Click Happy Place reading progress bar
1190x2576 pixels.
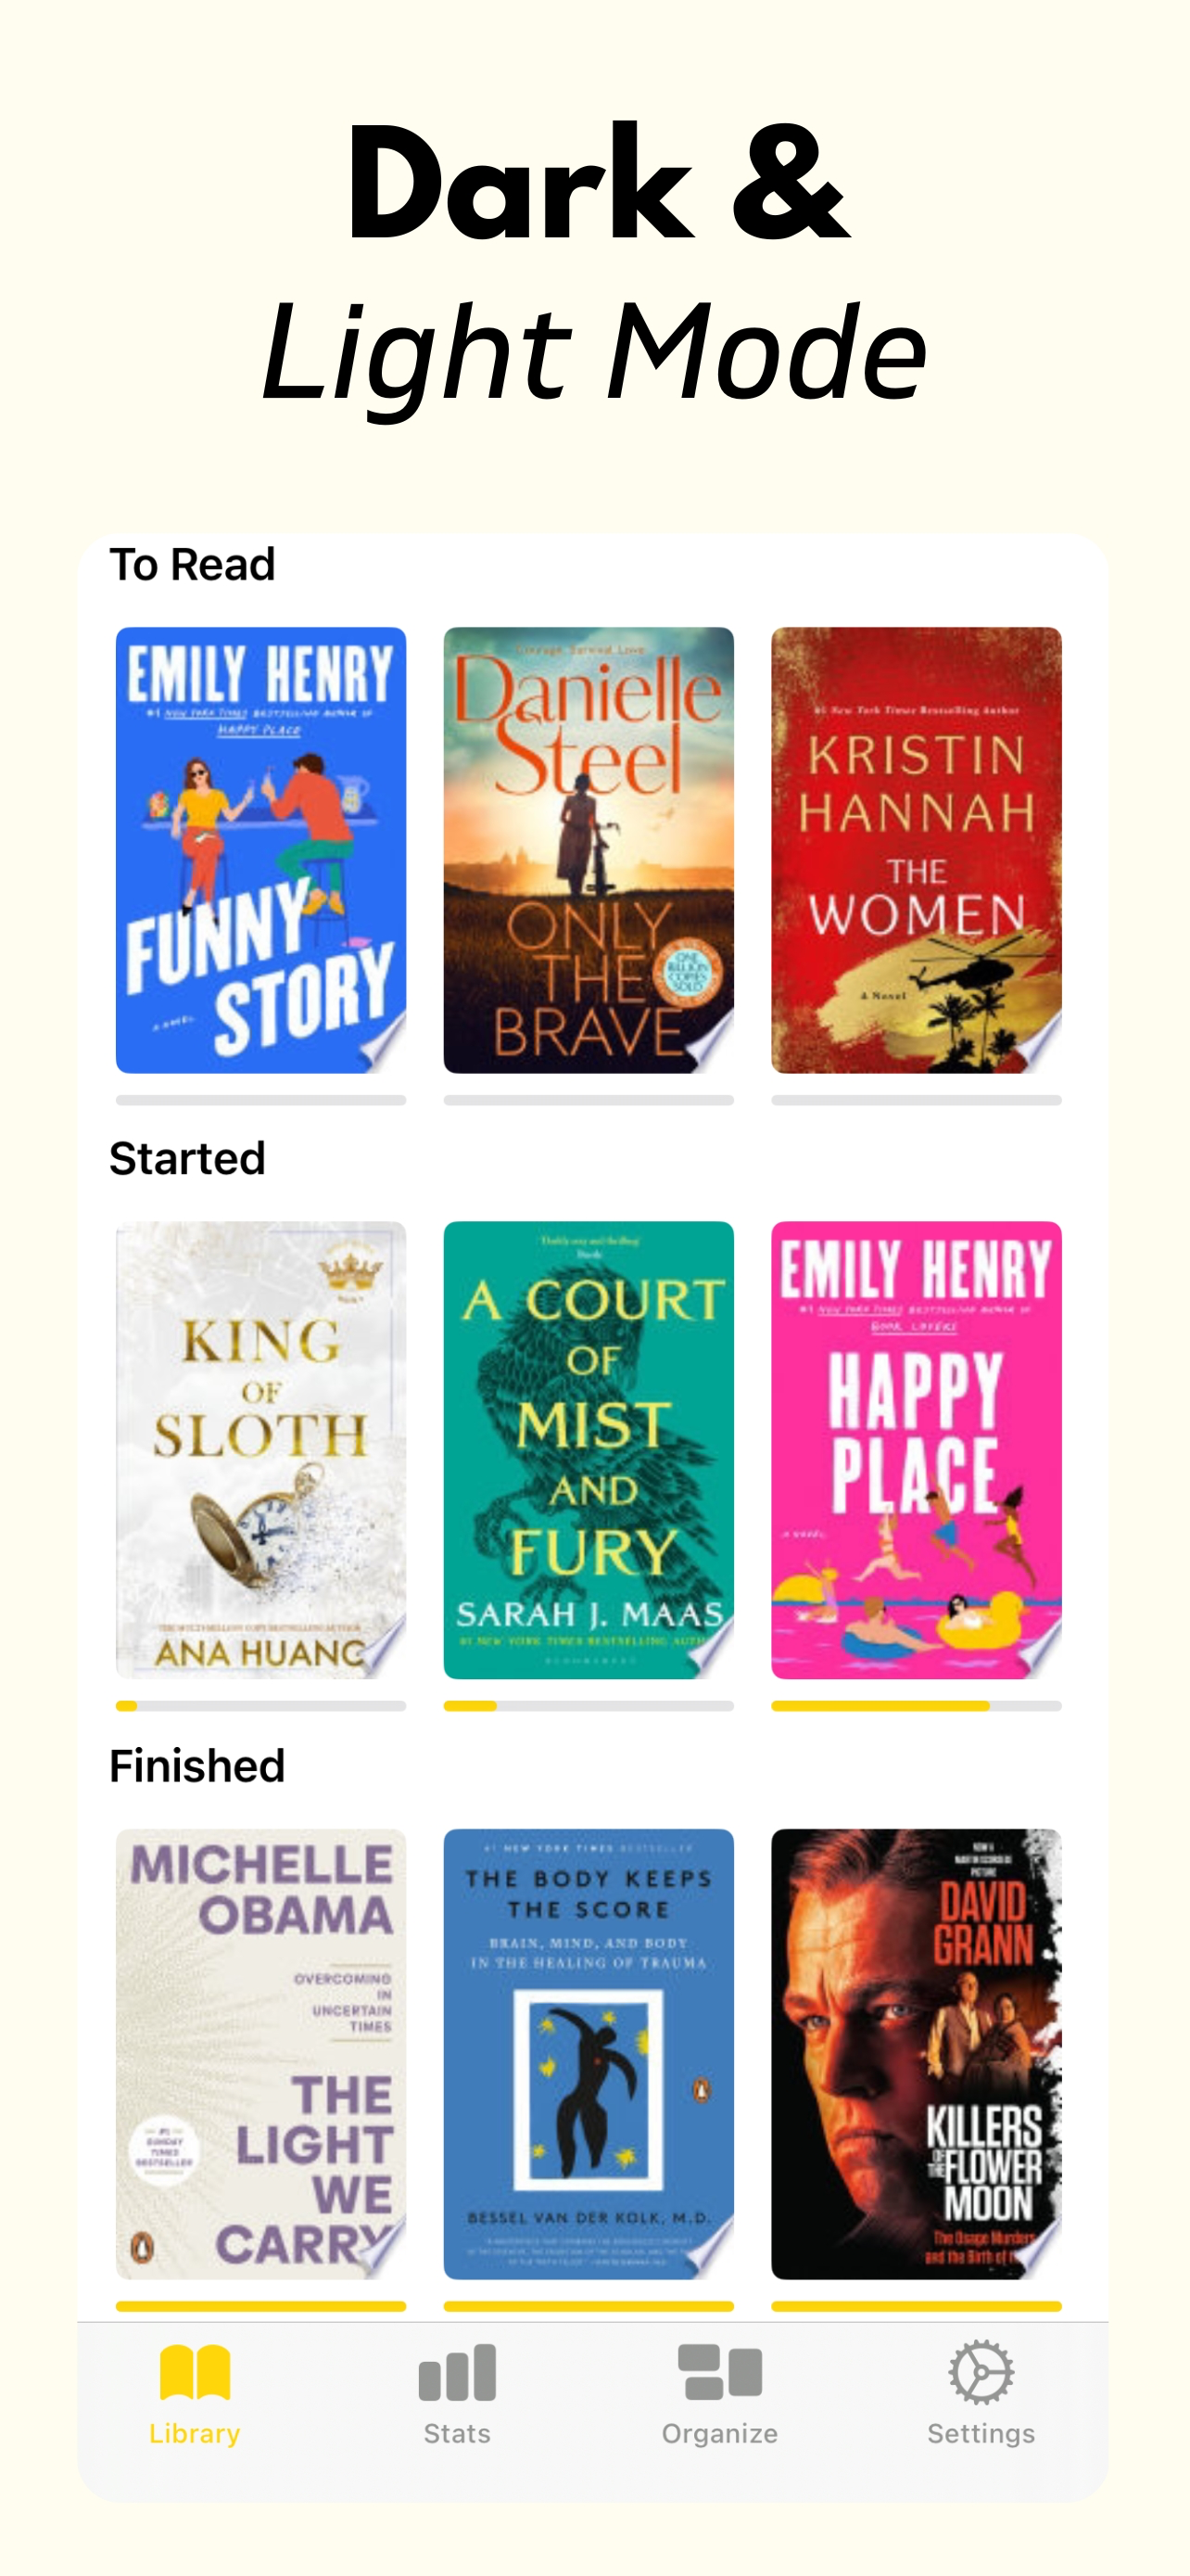[x=917, y=1706]
